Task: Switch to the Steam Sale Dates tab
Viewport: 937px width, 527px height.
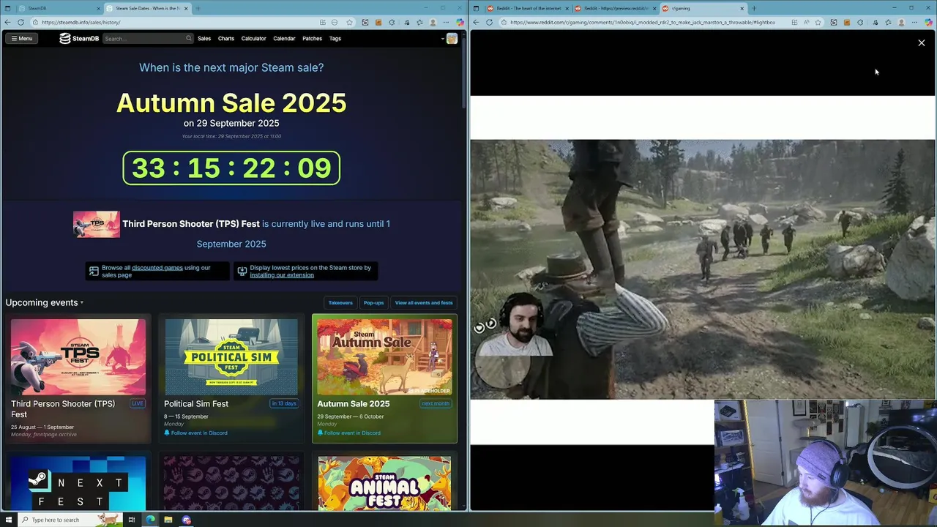Action: coord(146,8)
